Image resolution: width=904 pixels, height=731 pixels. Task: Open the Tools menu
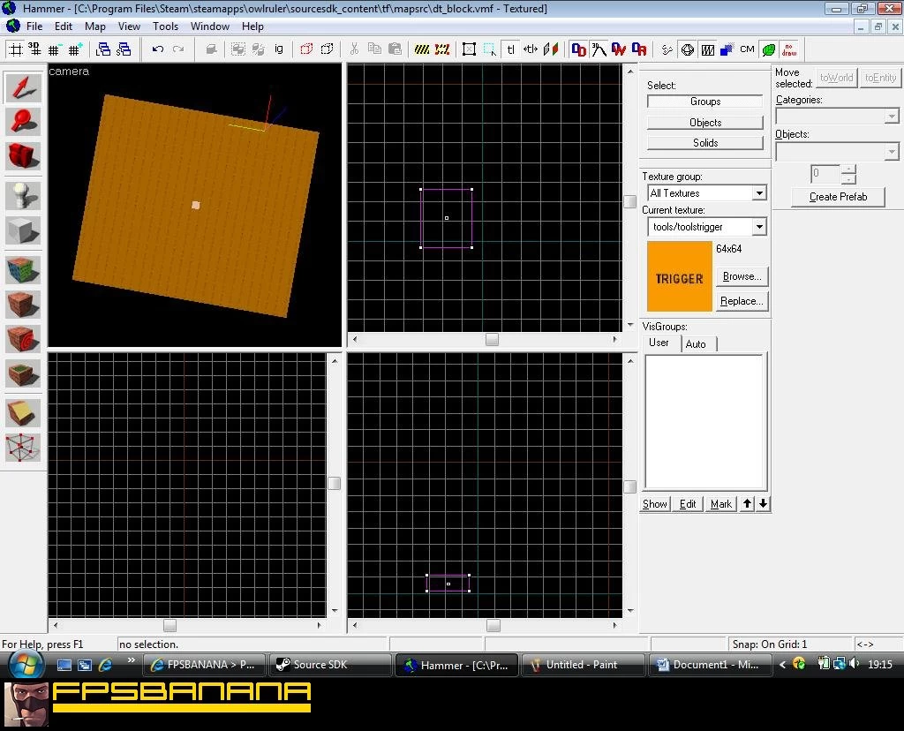pos(165,26)
